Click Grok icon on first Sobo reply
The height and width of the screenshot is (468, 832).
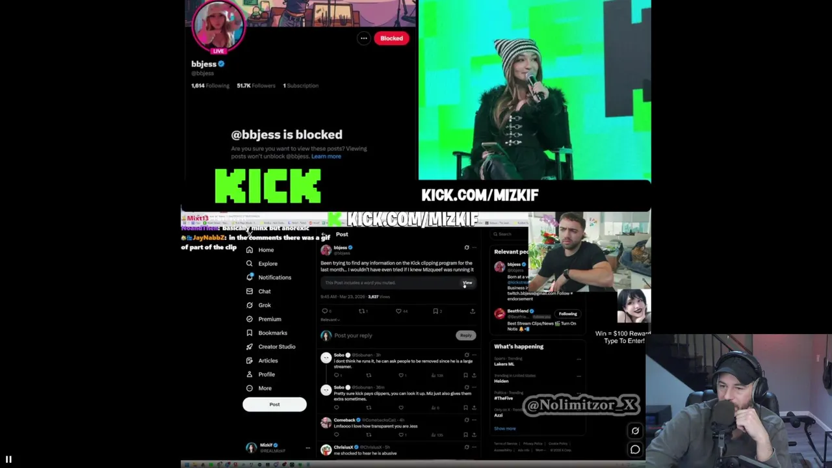coord(467,355)
